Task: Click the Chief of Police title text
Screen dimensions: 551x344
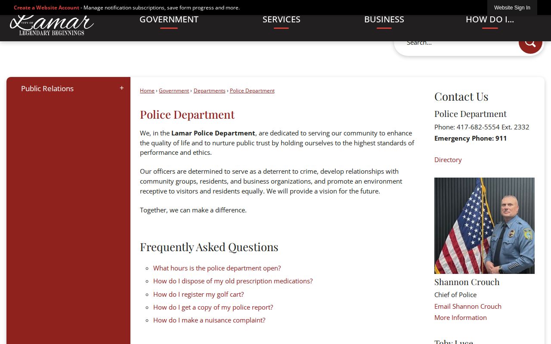Action: pyautogui.click(x=455, y=295)
